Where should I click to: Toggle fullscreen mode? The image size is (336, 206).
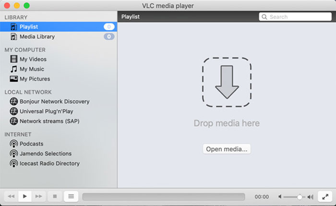point(325,196)
